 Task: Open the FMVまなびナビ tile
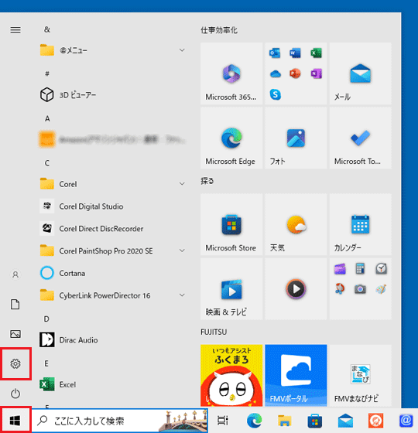pos(360,375)
